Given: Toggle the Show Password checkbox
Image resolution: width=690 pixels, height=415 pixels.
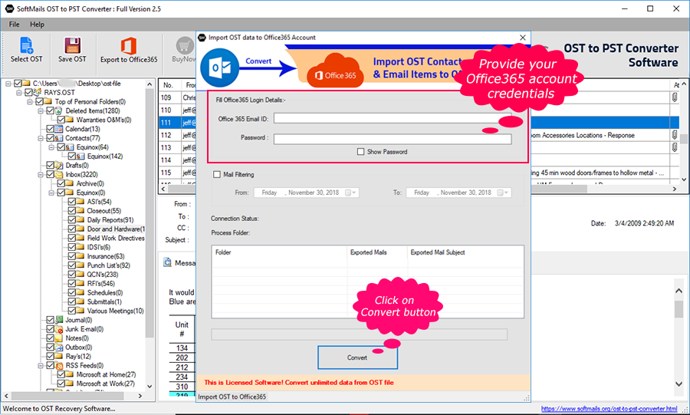Looking at the screenshot, I should pyautogui.click(x=361, y=151).
